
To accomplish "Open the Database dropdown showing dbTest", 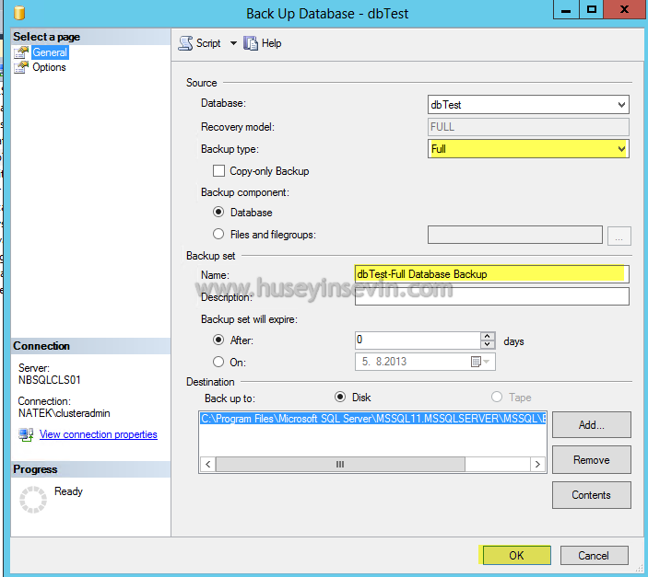I will coord(528,104).
